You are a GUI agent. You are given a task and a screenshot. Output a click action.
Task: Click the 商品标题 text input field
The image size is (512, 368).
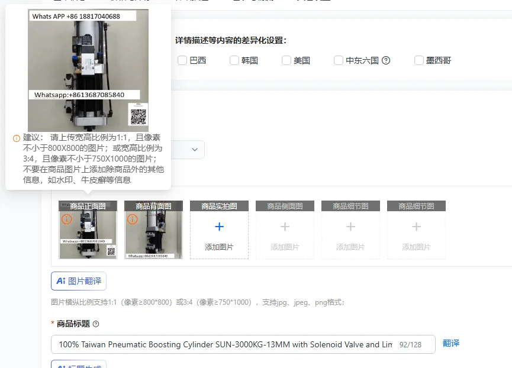[243, 344]
